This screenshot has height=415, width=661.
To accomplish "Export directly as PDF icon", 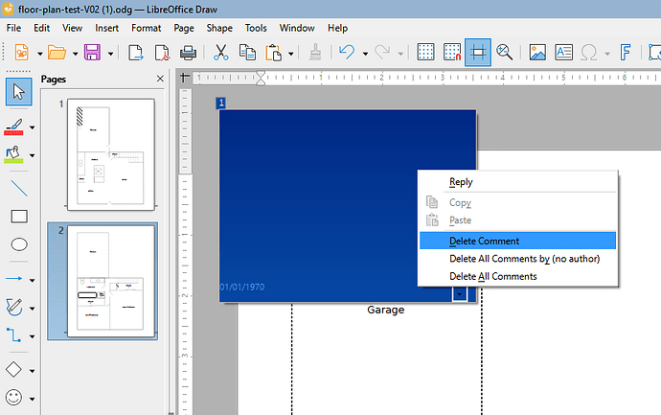I will click(x=162, y=53).
